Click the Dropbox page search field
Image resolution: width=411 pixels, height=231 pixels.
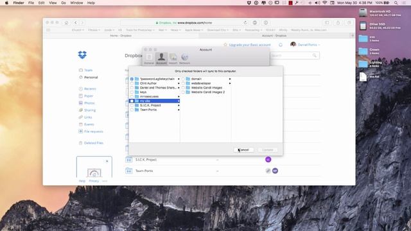coord(295,56)
